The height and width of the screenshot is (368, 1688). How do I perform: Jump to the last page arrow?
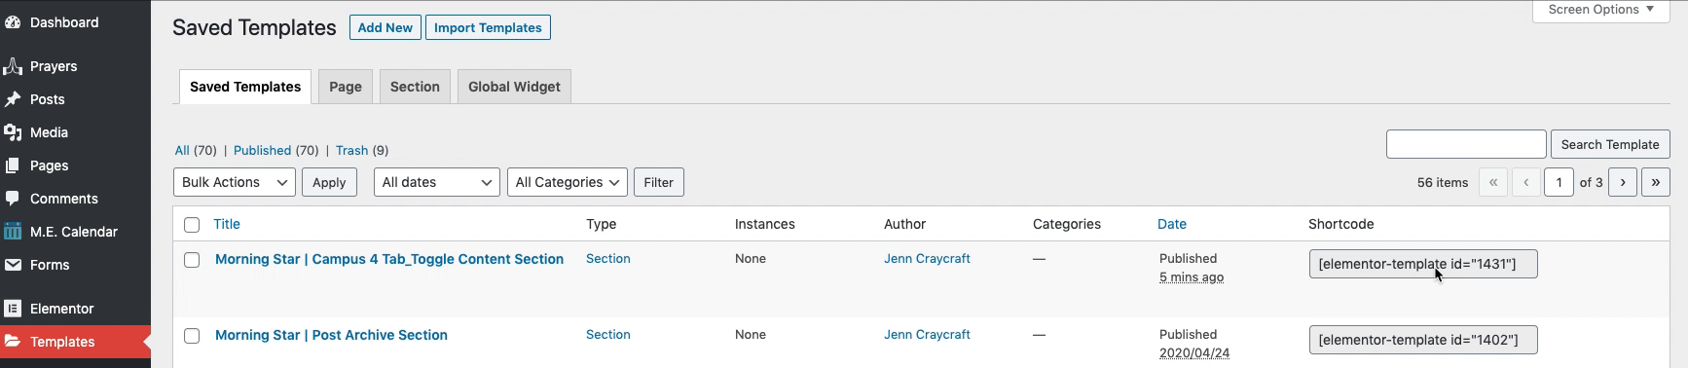[1656, 182]
